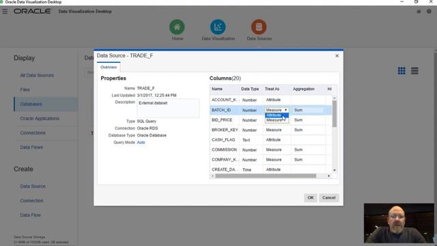The width and height of the screenshot is (437, 246).
Task: Close the Data Source TRADE_F dialog
Action: (337, 56)
